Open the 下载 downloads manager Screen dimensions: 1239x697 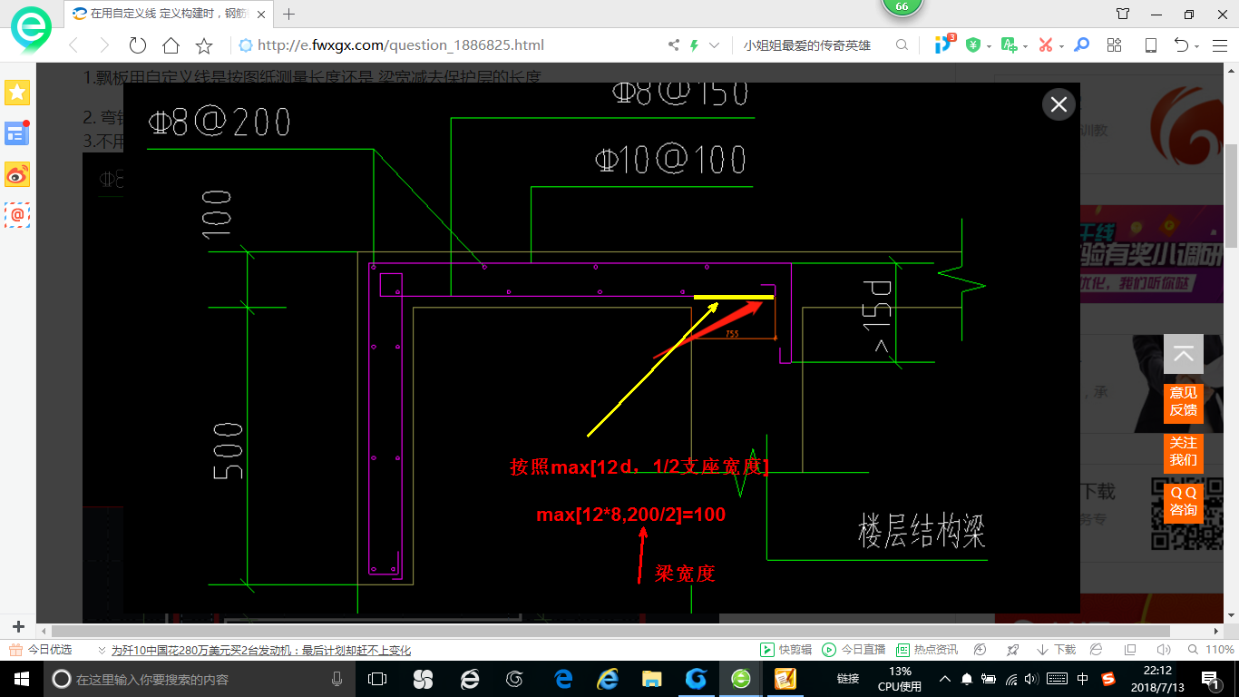point(1056,650)
